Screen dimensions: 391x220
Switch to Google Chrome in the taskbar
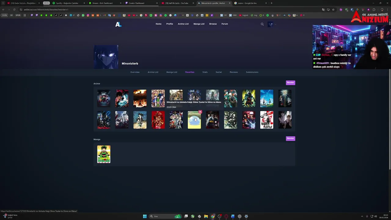click(213, 216)
